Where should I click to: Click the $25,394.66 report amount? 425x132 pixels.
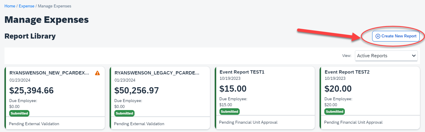click(31, 90)
